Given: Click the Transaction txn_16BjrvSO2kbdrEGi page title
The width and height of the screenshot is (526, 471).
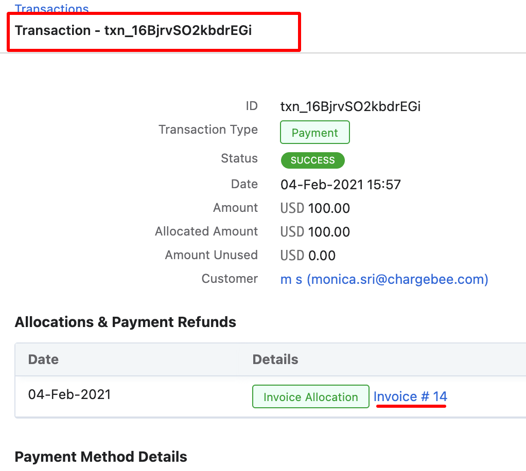Looking at the screenshot, I should pyautogui.click(x=133, y=30).
